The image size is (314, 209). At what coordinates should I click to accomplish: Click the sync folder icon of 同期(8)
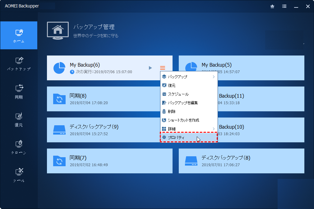(x=59, y=99)
